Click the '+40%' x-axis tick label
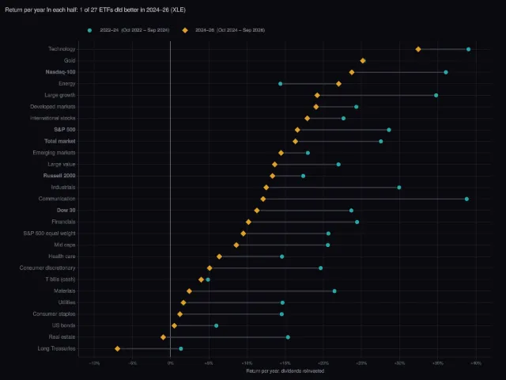Viewport: 506px width, 380px height. pos(476,363)
